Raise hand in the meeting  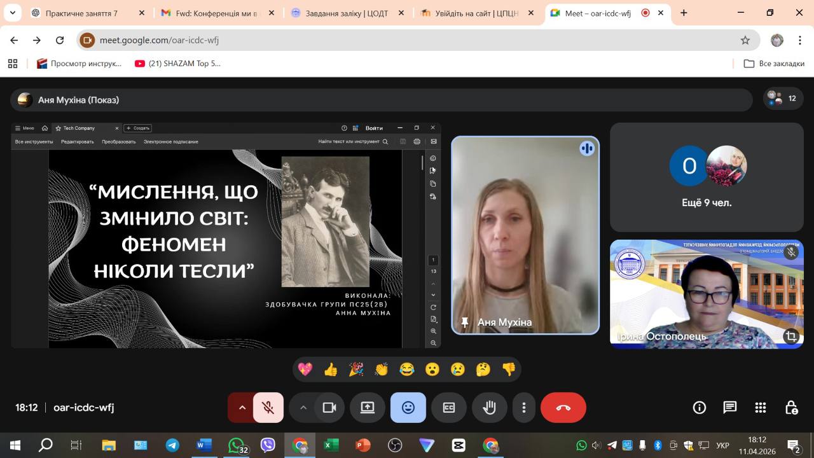pyautogui.click(x=489, y=408)
